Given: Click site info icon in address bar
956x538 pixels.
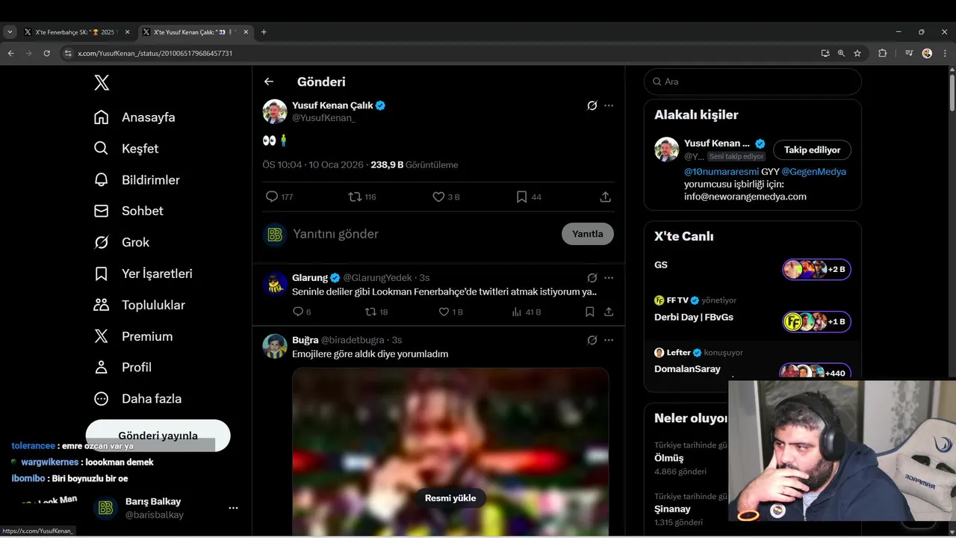Looking at the screenshot, I should (x=68, y=54).
